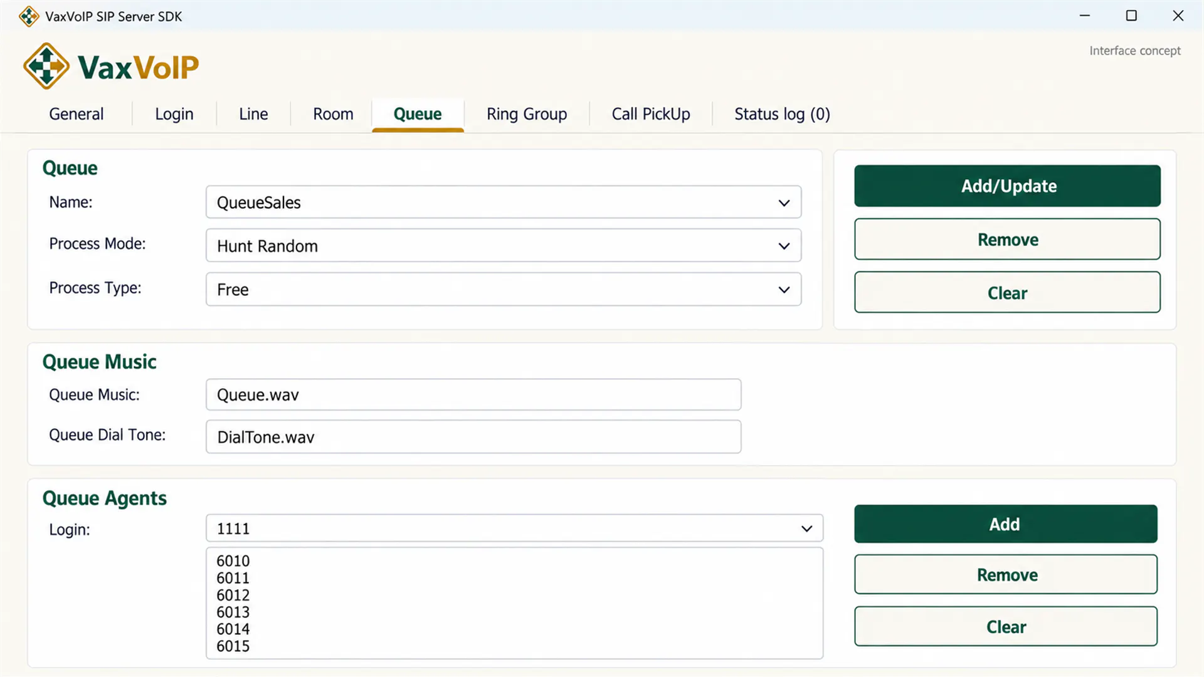Viewport: 1204px width, 677px height.
Task: Clear the queue settings
Action: click(x=1007, y=293)
